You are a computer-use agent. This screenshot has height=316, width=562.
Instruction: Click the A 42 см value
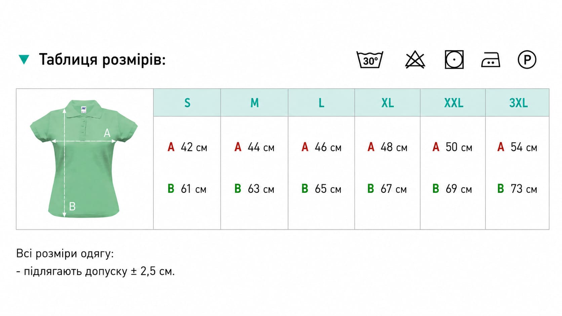click(187, 147)
